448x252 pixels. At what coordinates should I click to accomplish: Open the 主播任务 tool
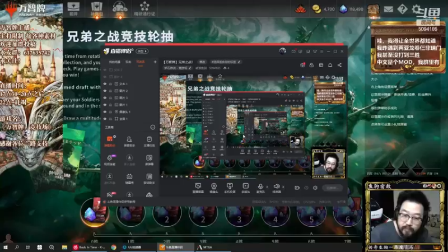pyautogui.click(x=149, y=141)
